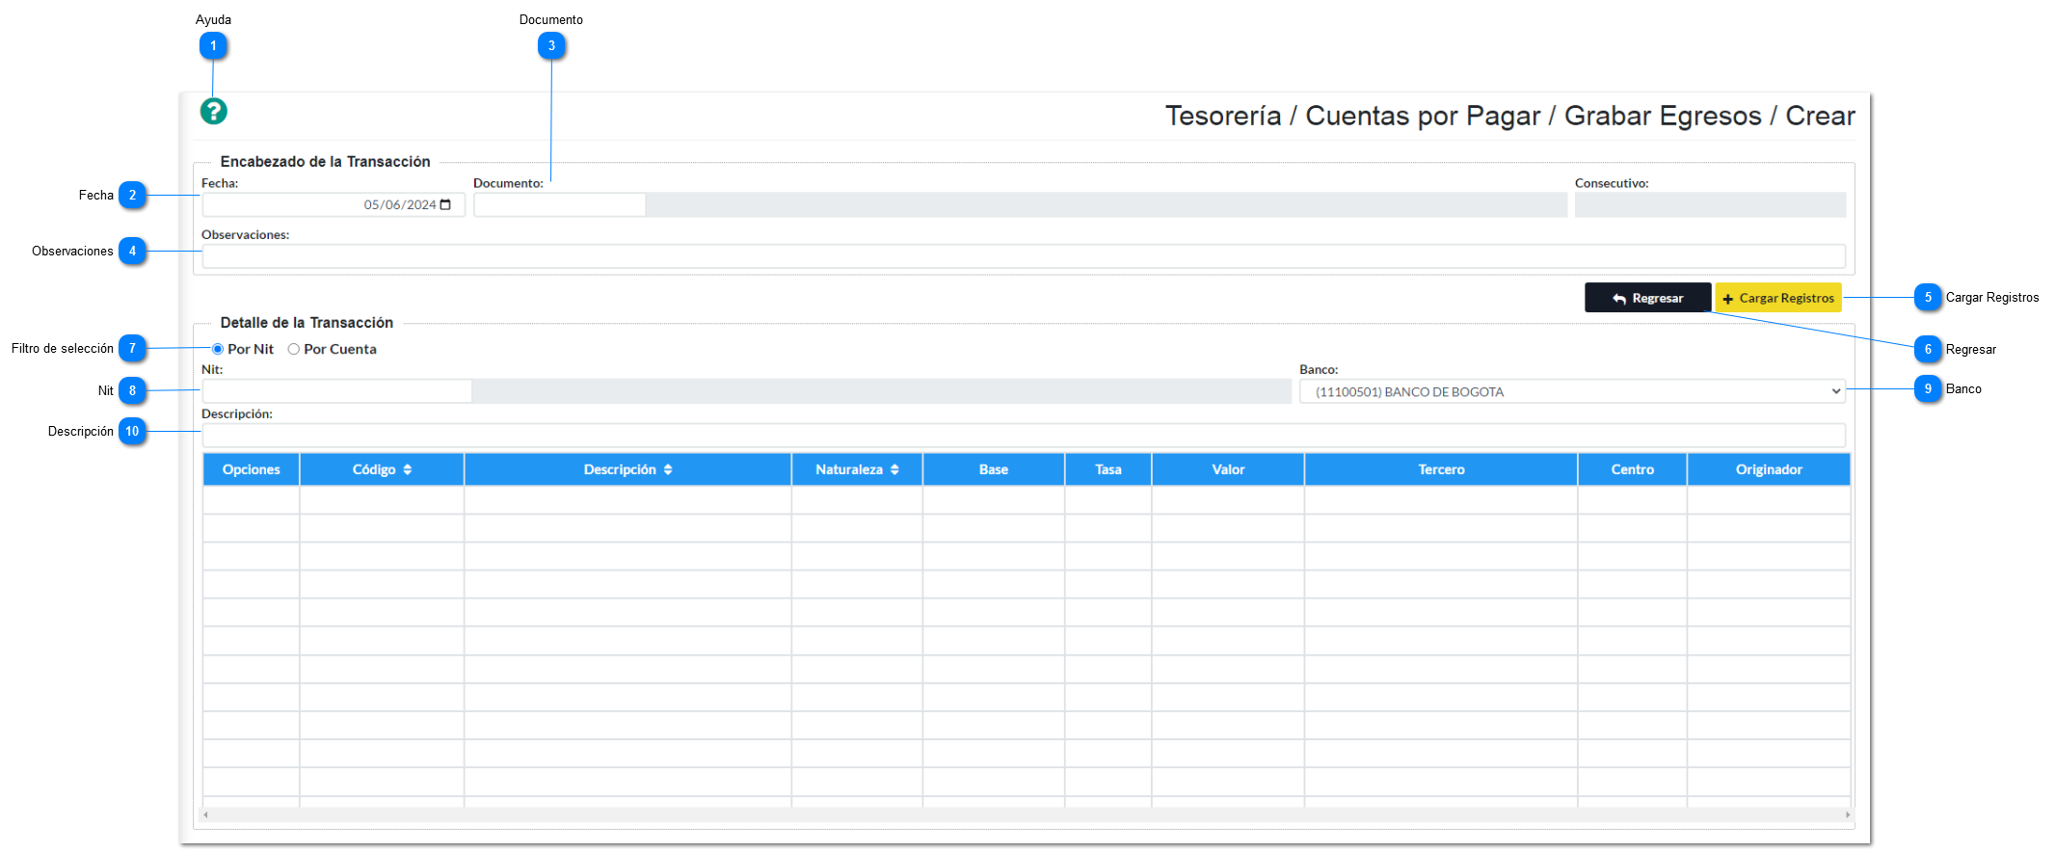Click the Observaciones text field
This screenshot has height=852, width=2055.
point(1024,256)
